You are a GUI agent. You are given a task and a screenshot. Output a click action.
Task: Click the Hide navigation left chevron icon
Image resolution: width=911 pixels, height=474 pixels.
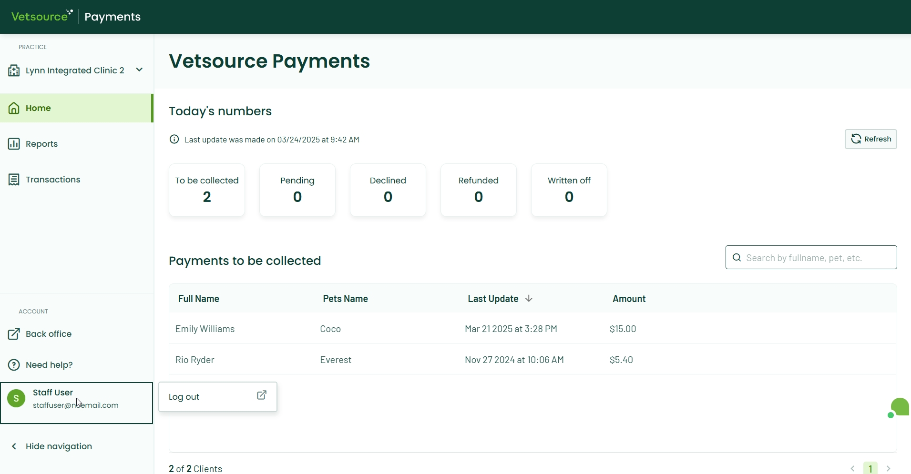click(14, 446)
